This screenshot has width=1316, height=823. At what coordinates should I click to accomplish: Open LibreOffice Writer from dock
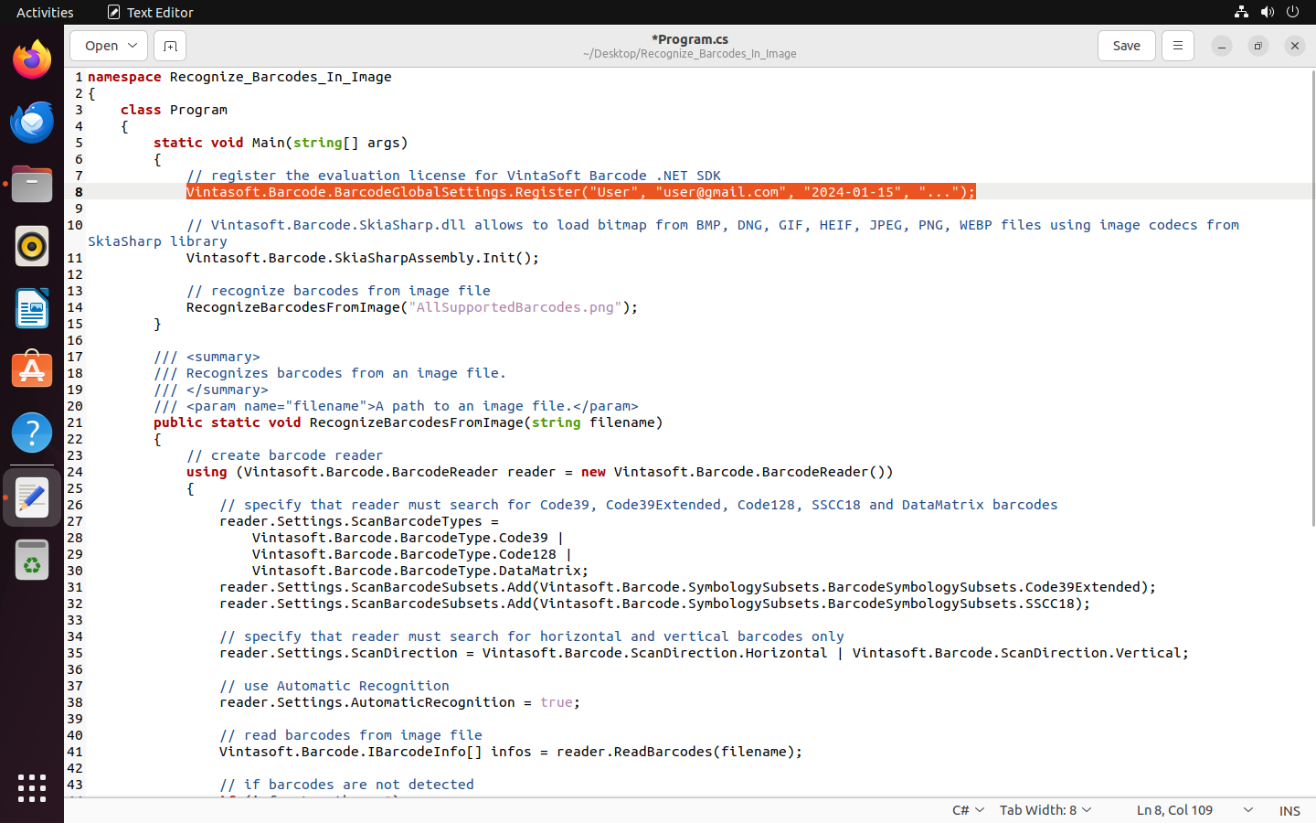pyautogui.click(x=32, y=309)
